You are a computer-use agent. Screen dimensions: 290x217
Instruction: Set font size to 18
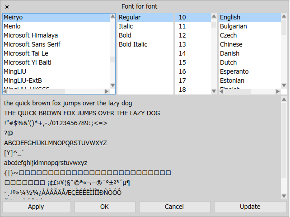(193, 90)
